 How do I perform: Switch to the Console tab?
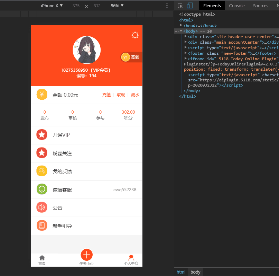[x=237, y=6]
